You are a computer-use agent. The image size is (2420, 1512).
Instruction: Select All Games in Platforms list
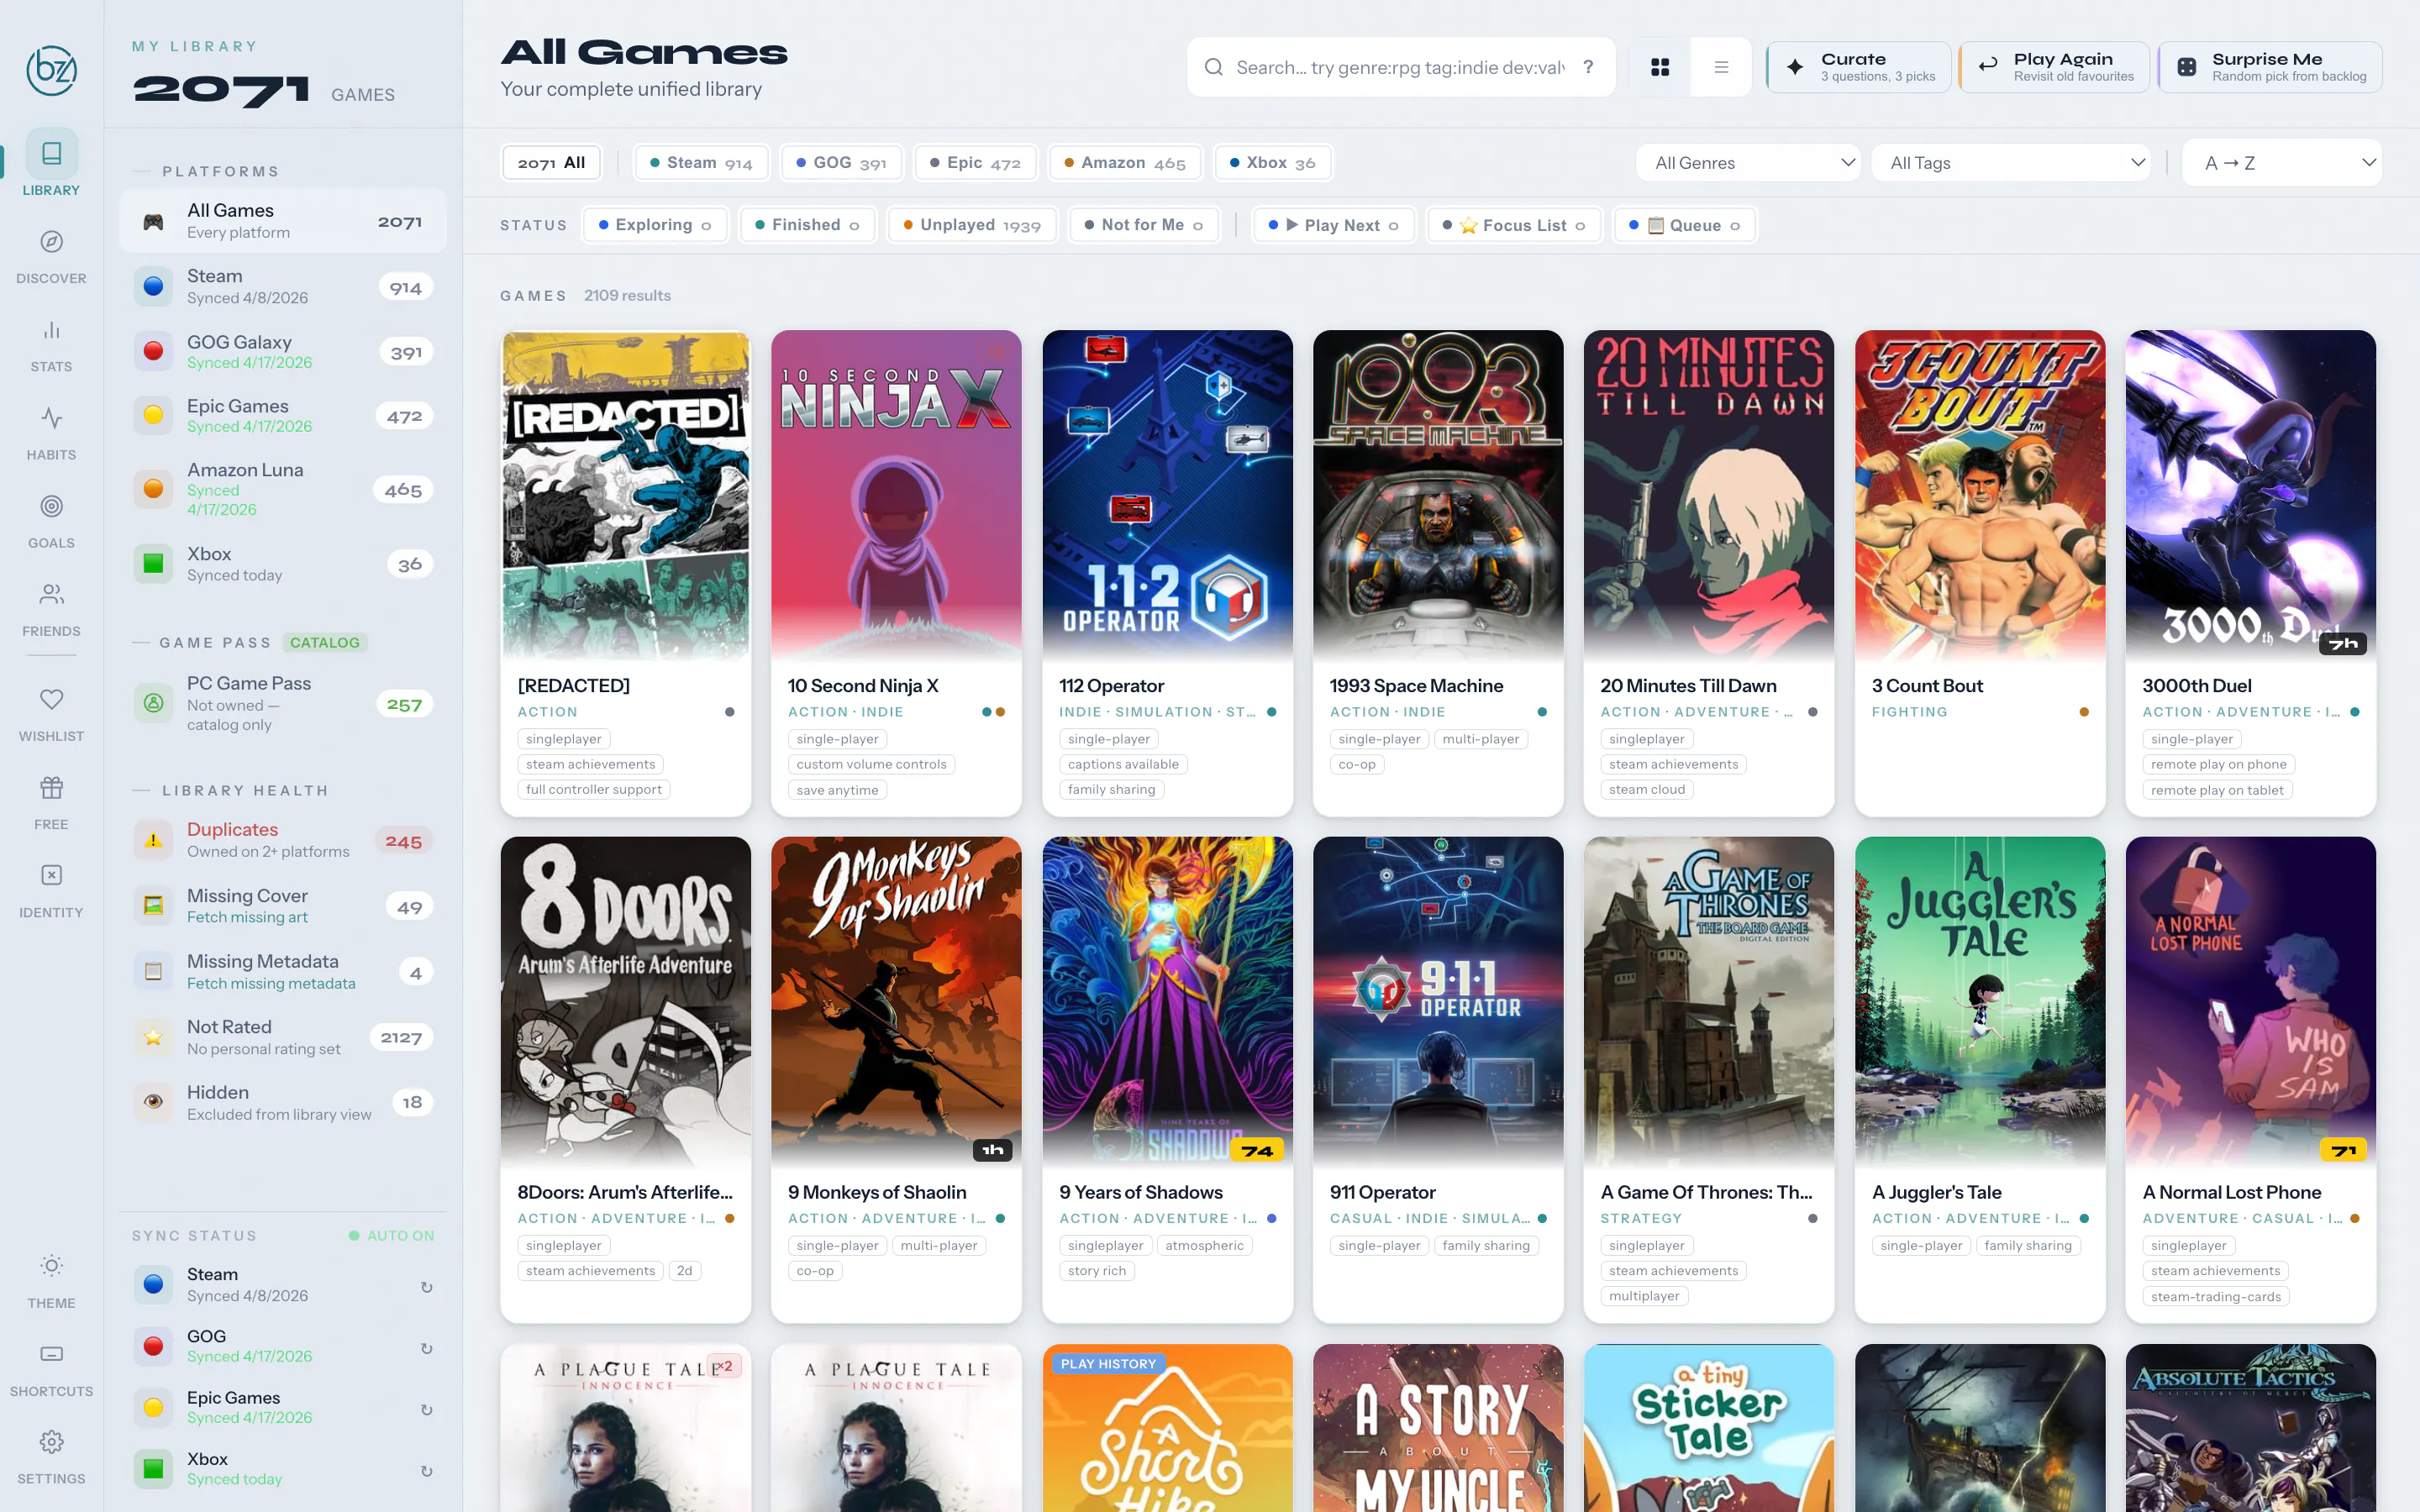(x=283, y=221)
